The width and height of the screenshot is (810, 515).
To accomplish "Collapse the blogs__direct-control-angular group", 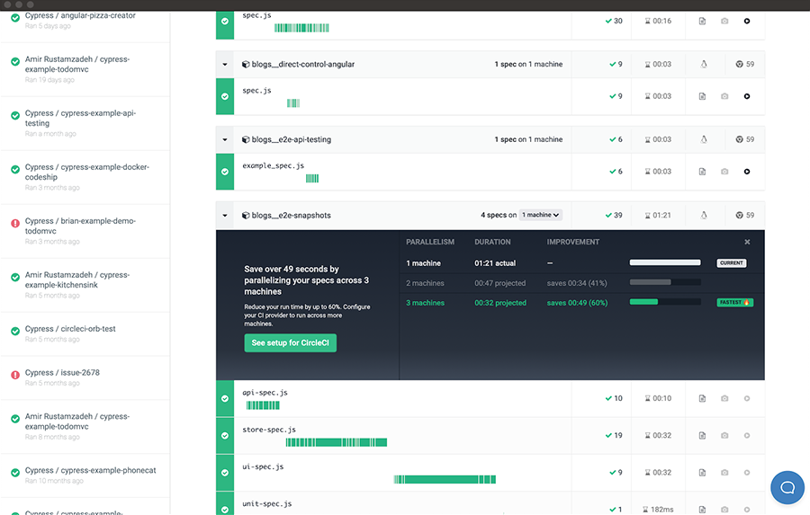I will tap(225, 65).
